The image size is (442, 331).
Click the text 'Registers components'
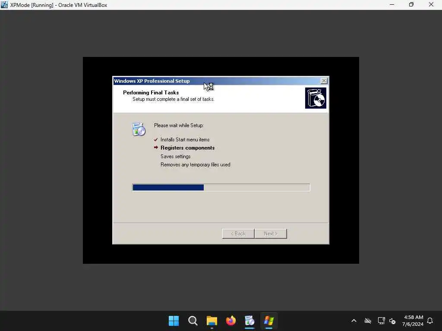187,148
